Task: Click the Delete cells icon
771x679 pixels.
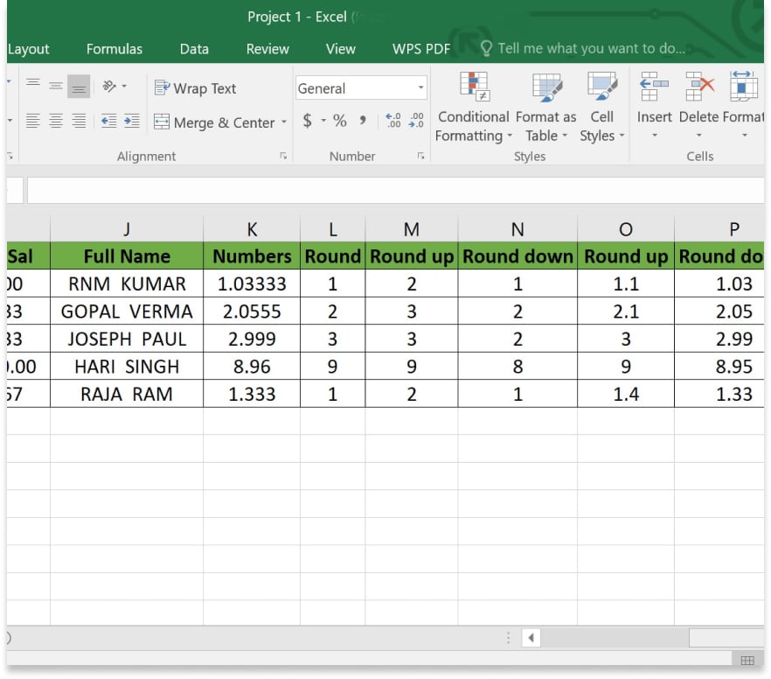Action: click(x=698, y=88)
